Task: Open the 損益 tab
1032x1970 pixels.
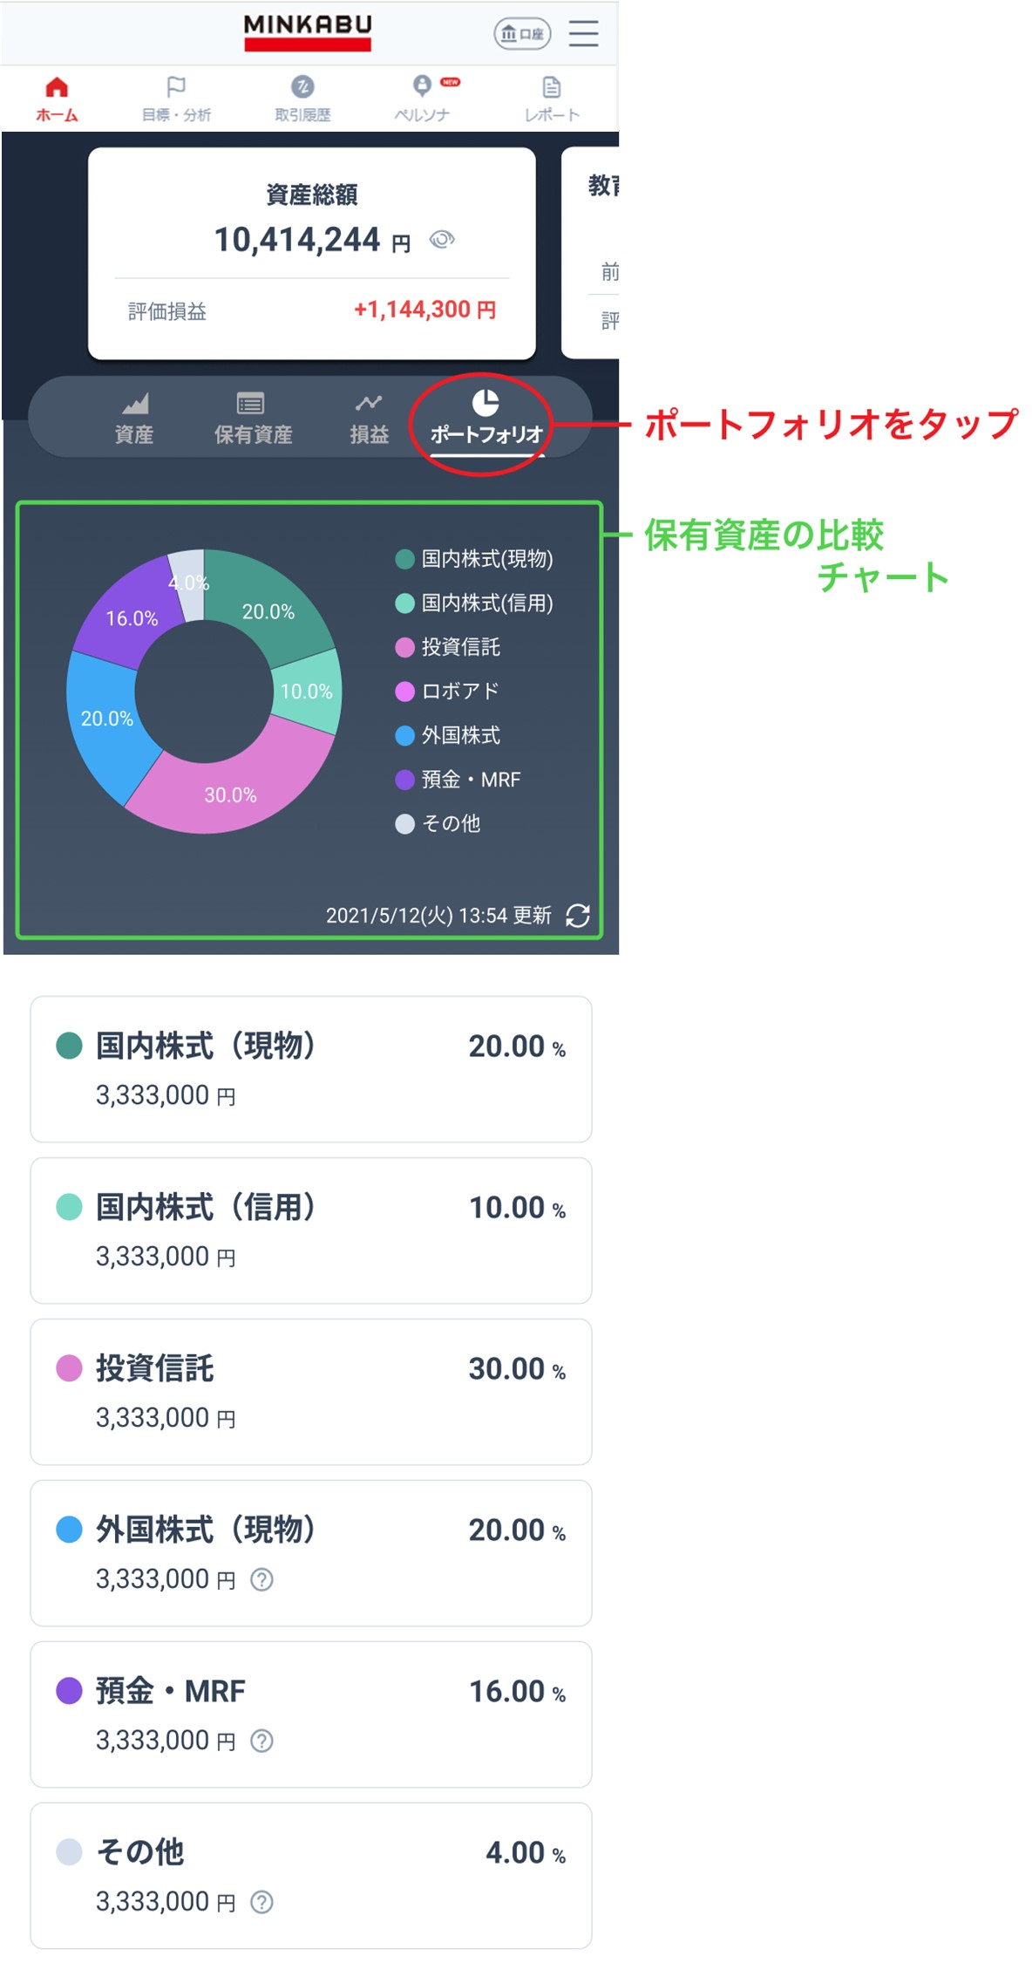Action: pos(370,419)
